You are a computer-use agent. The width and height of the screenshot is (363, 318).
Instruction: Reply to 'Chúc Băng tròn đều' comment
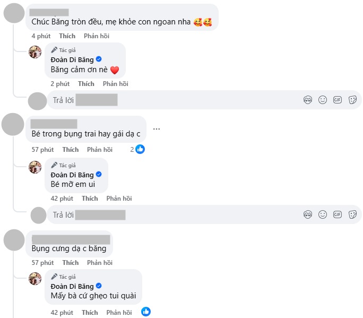(97, 36)
